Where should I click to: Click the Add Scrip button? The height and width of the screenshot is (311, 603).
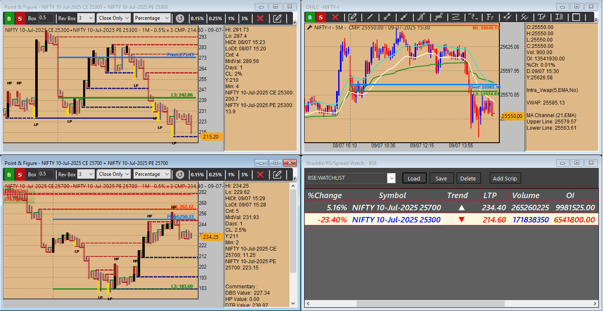[x=505, y=178]
